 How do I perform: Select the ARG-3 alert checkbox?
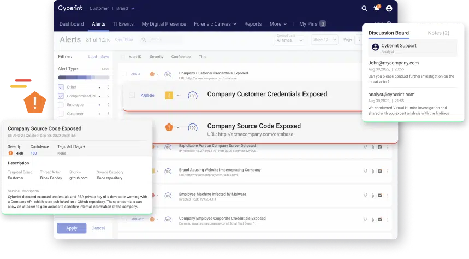(124, 74)
